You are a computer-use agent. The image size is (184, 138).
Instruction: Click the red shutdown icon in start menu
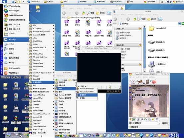[x=6, y=73]
